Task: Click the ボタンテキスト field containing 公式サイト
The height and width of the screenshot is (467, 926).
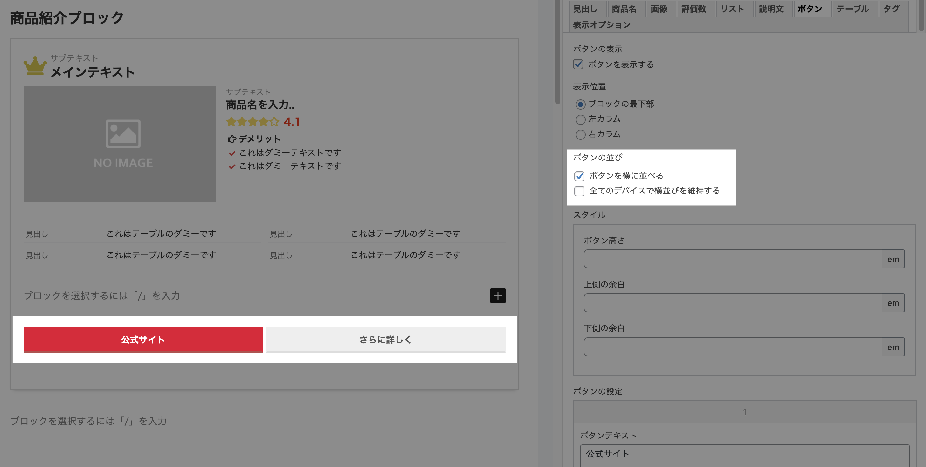Action: pyautogui.click(x=745, y=456)
